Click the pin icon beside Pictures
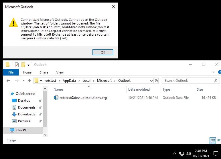The image size is (221, 159). 40,121
